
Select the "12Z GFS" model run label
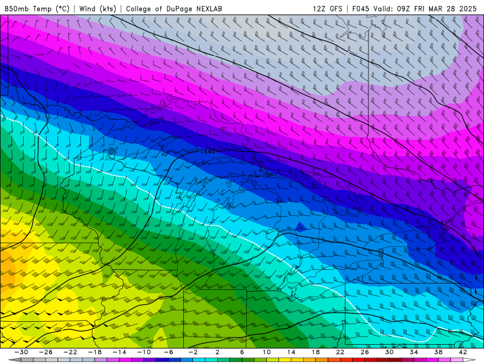point(327,8)
